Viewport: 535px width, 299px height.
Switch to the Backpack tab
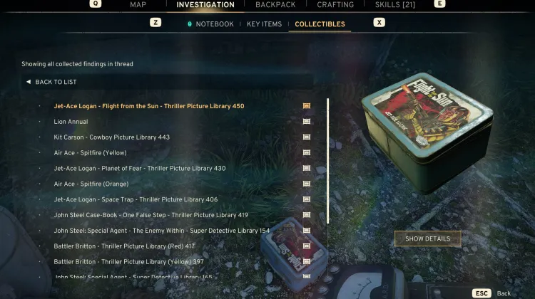[x=275, y=5]
